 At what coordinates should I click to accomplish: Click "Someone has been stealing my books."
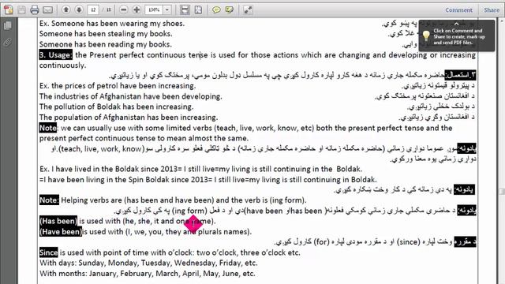click(106, 34)
